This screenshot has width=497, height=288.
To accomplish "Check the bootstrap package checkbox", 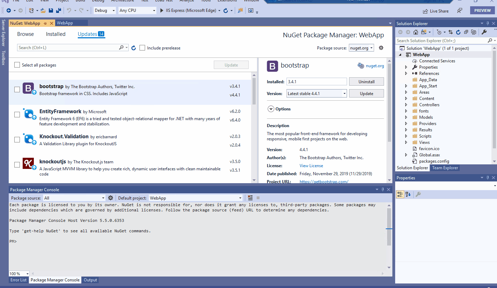I will pos(17,89).
